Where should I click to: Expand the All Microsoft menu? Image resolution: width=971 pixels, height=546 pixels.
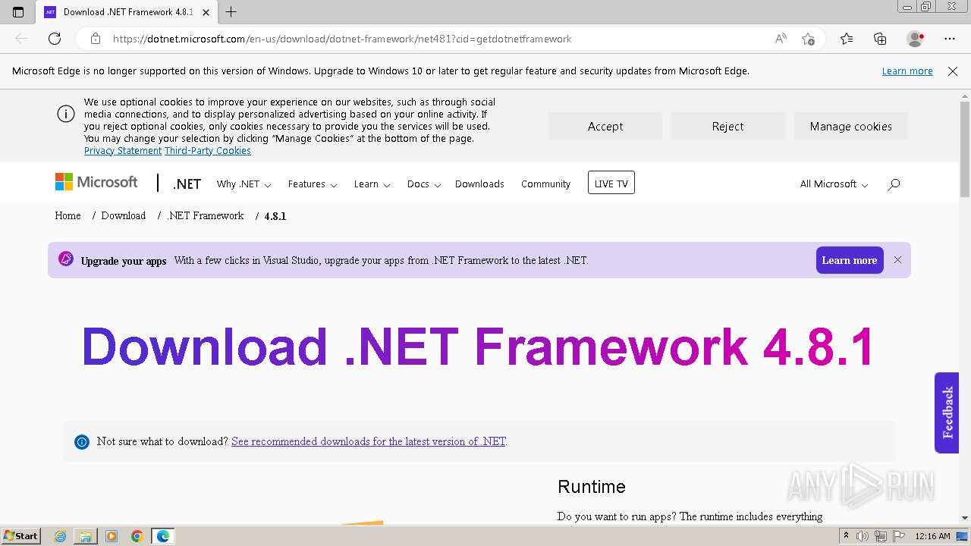click(x=834, y=184)
